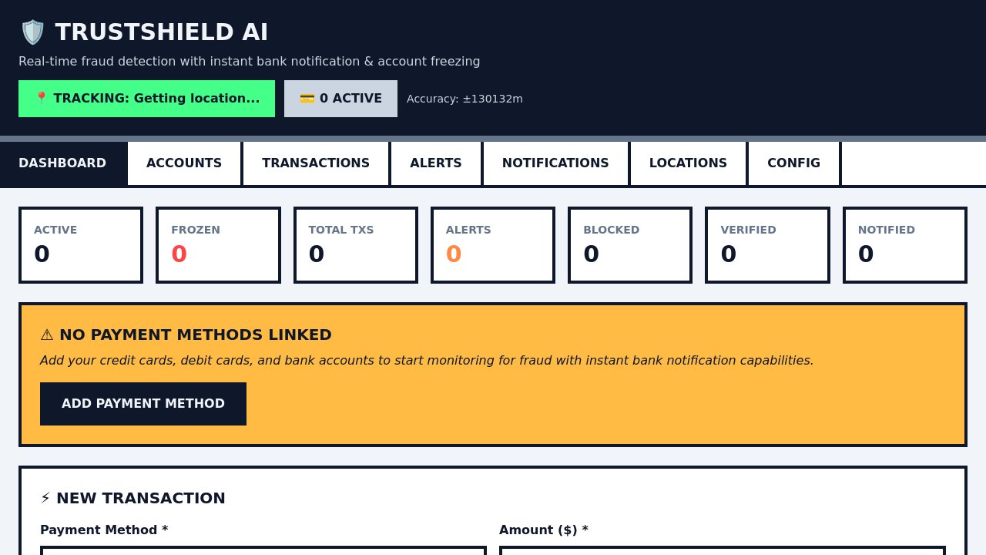Image resolution: width=986 pixels, height=555 pixels.
Task: Click the add your credit cards description text
Action: [427, 361]
